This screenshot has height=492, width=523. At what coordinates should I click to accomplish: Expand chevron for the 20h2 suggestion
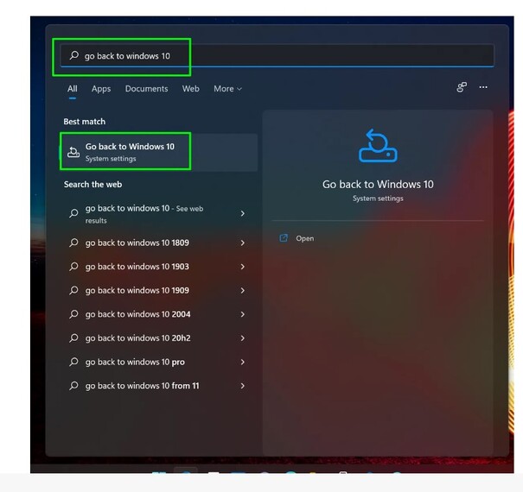[243, 338]
